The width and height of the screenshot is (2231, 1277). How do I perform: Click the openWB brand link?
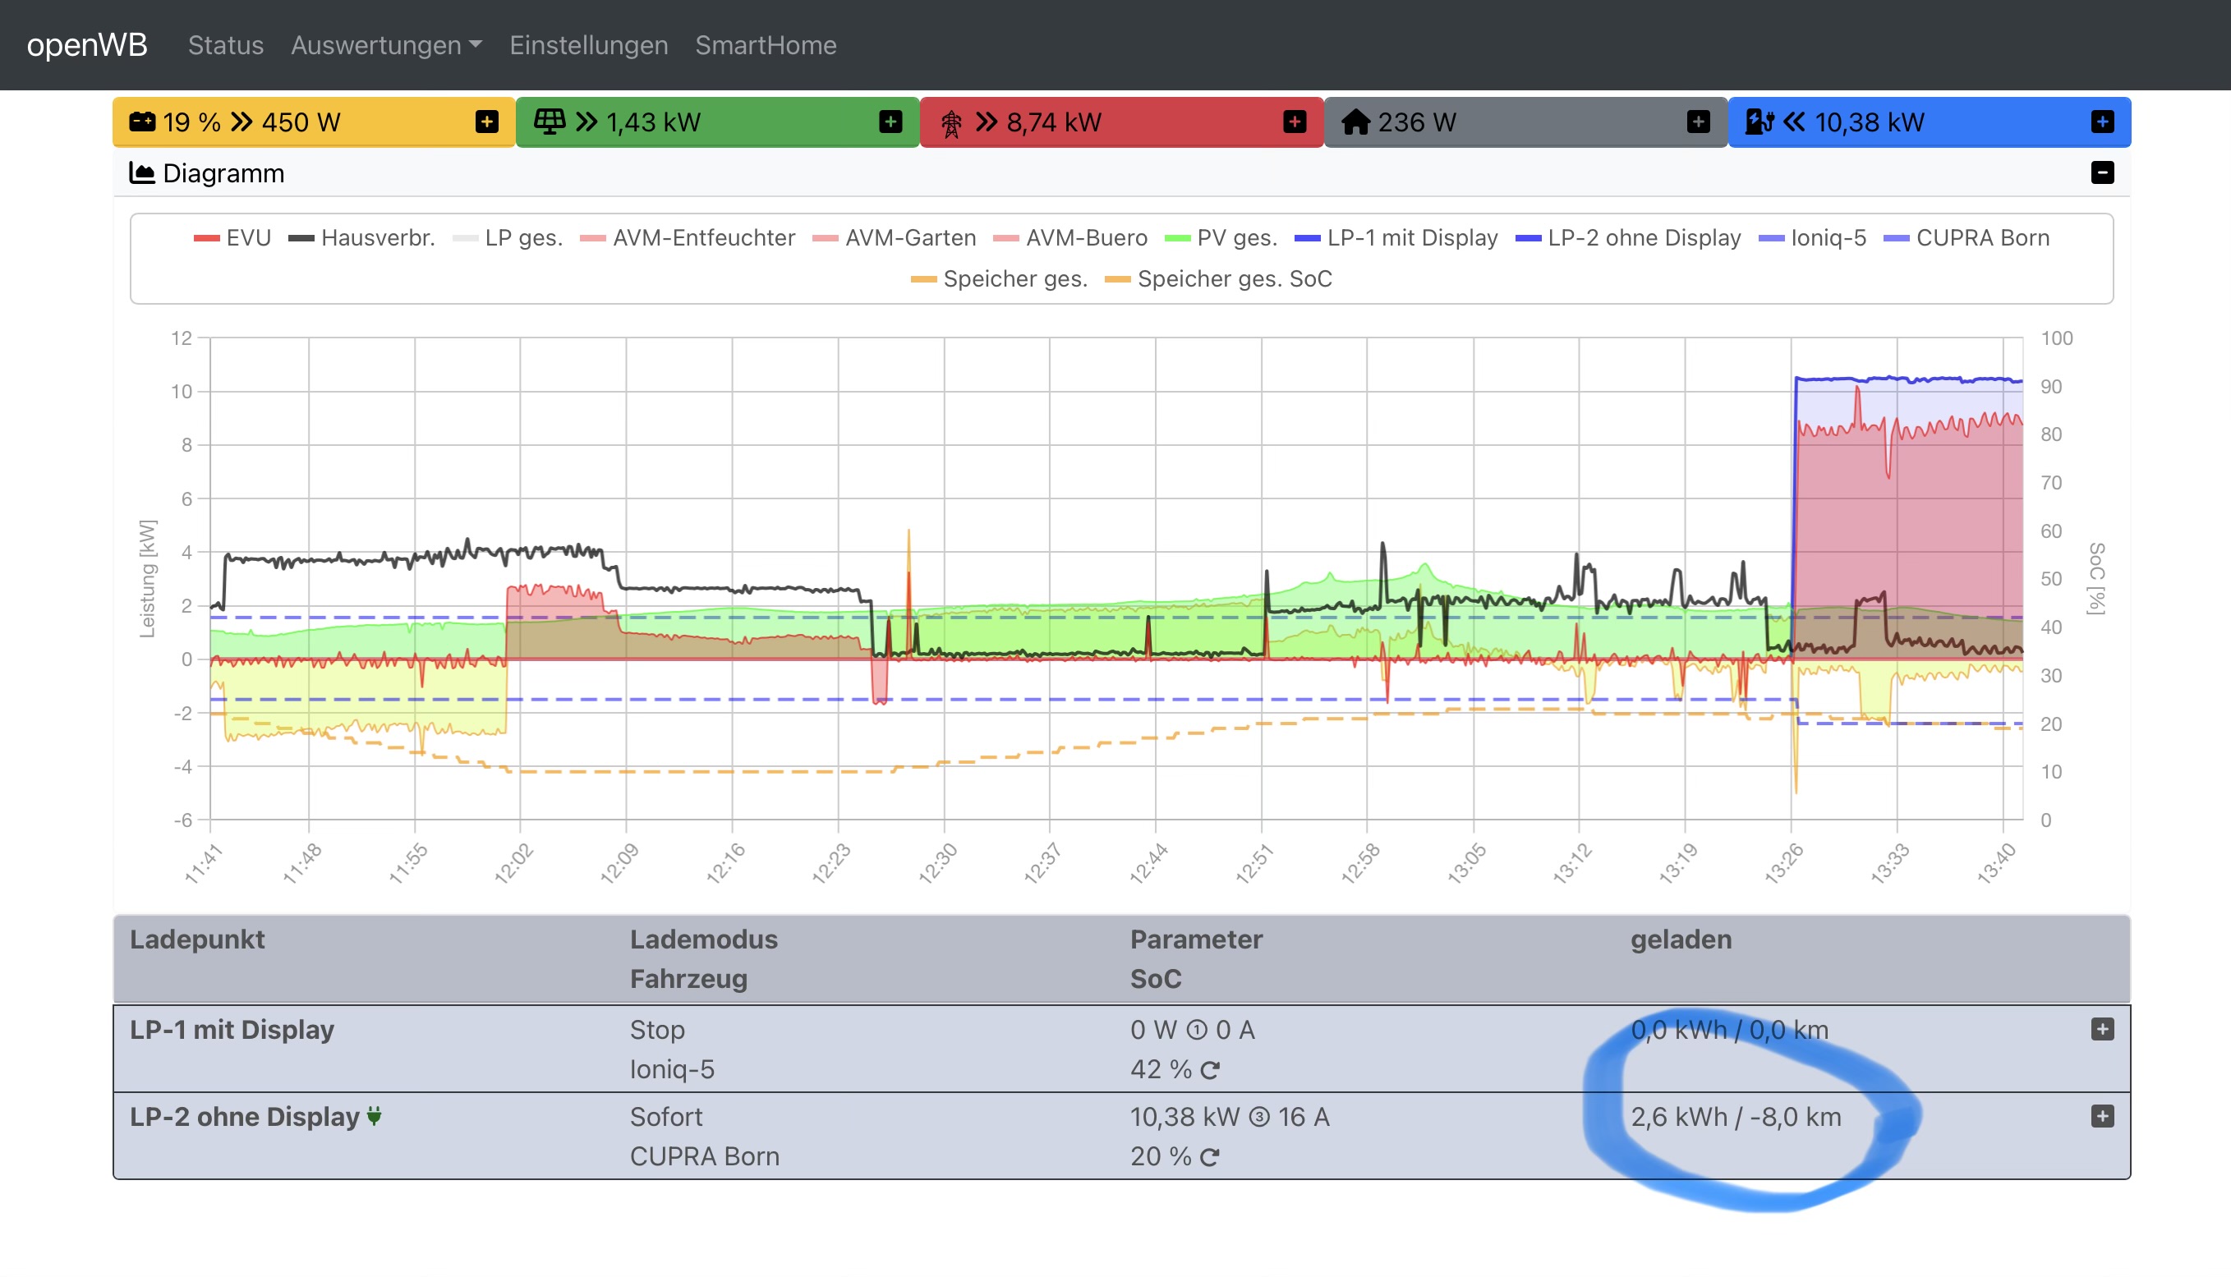click(x=87, y=44)
